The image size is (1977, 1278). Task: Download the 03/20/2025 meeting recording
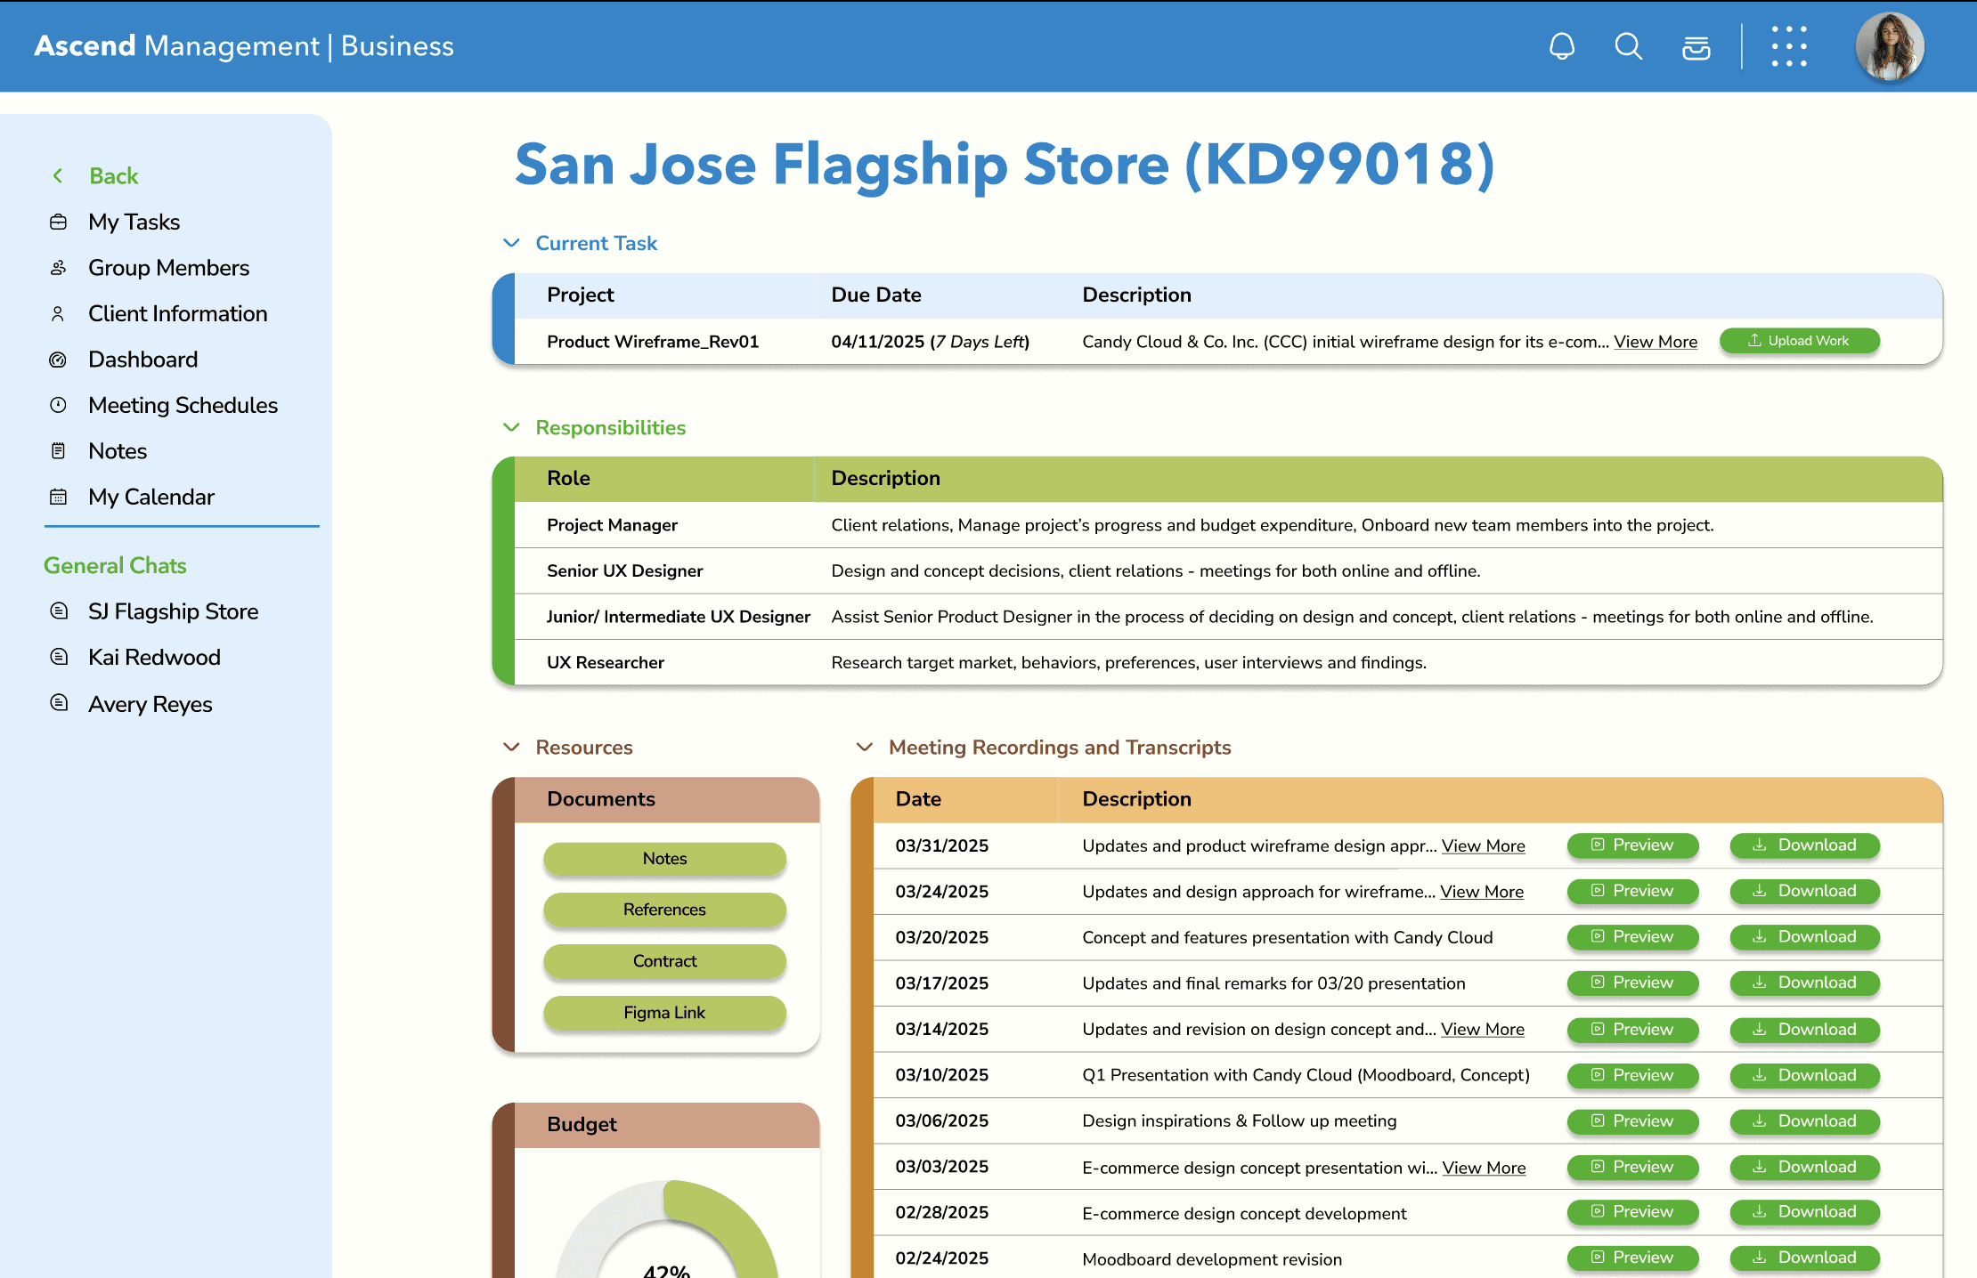1804,936
